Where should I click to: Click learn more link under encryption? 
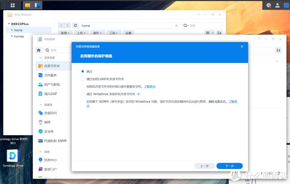pyautogui.click(x=150, y=87)
